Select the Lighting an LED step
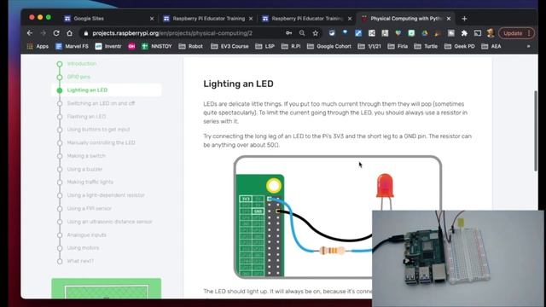Screen dimensions: 546x307 87,90
